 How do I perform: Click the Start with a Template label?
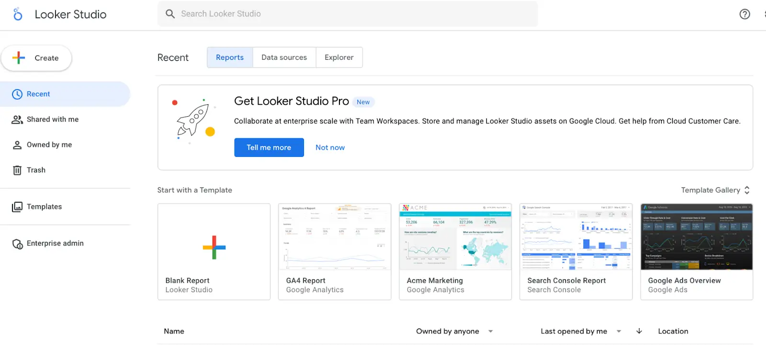point(194,190)
